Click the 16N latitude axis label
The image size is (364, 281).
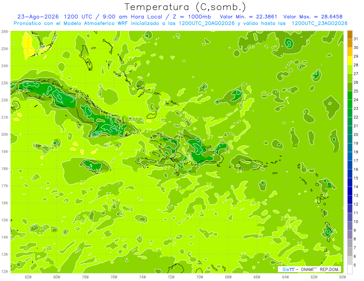tap(4, 203)
